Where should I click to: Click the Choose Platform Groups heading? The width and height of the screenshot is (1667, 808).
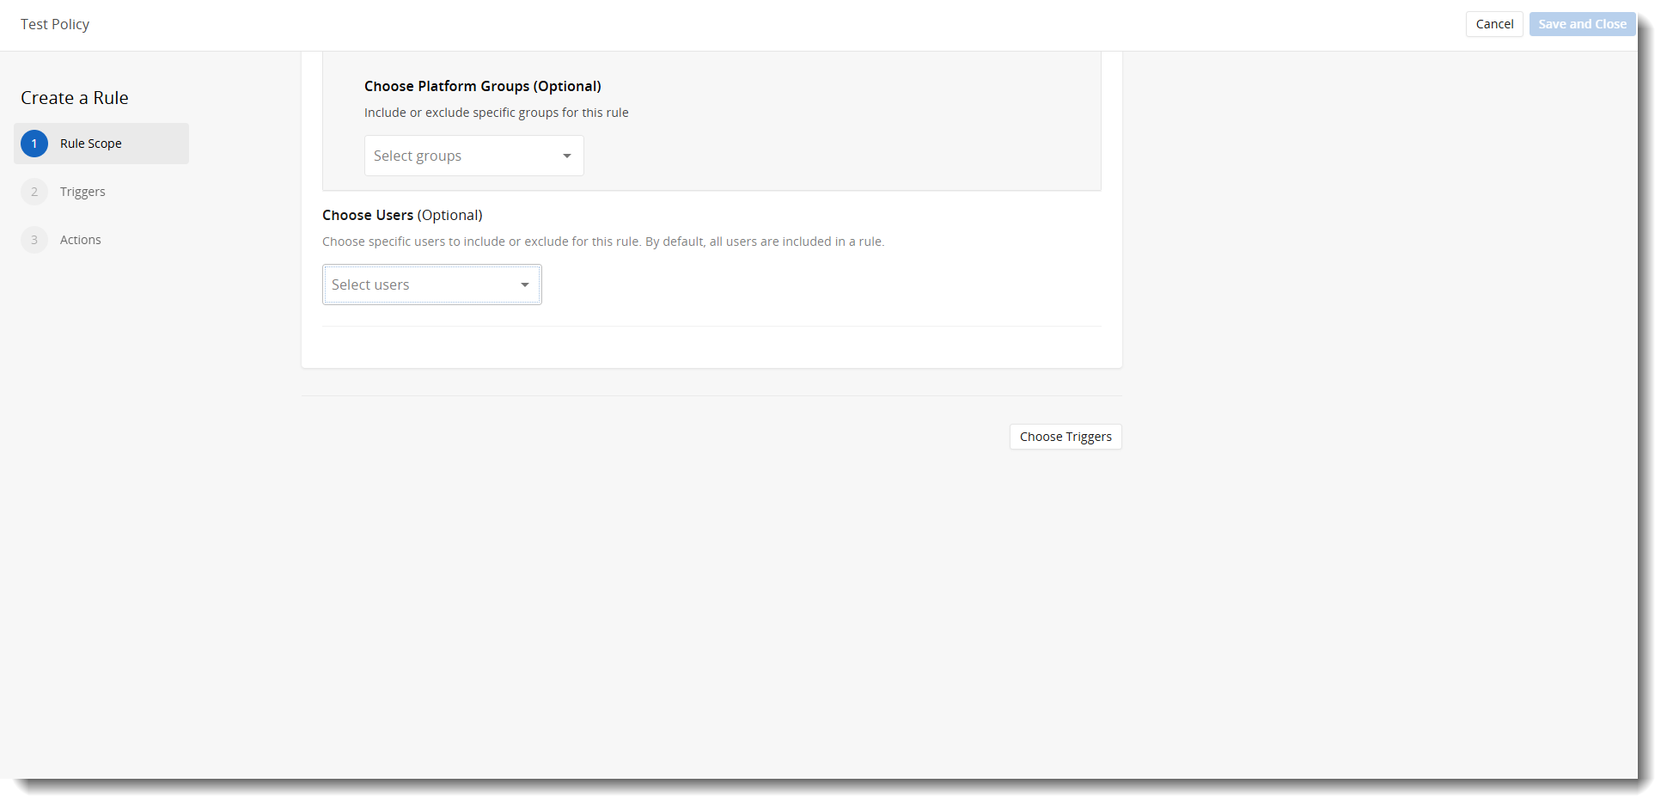482,86
